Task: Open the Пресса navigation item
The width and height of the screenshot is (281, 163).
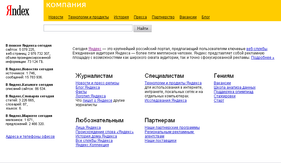Action: pos(140,17)
